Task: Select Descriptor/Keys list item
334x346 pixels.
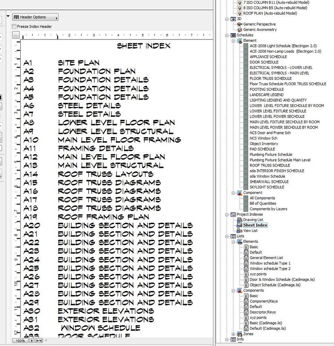Action: pyautogui.click(x=263, y=312)
